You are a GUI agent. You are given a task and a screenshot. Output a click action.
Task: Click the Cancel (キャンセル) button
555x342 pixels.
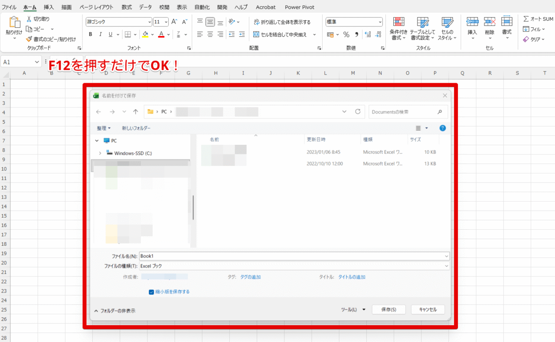coord(428,309)
